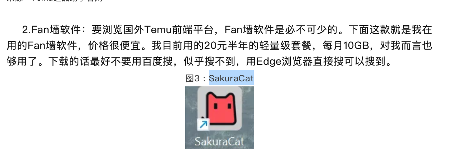453x149 pixels.
Task: Click the text 10GB in the paragraph
Action: [356, 46]
